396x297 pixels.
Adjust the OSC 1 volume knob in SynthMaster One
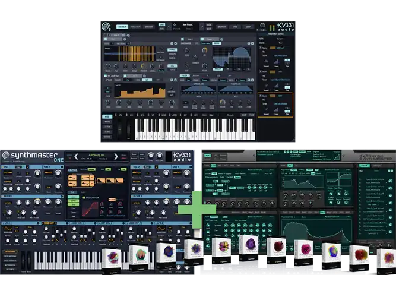coord(37,173)
